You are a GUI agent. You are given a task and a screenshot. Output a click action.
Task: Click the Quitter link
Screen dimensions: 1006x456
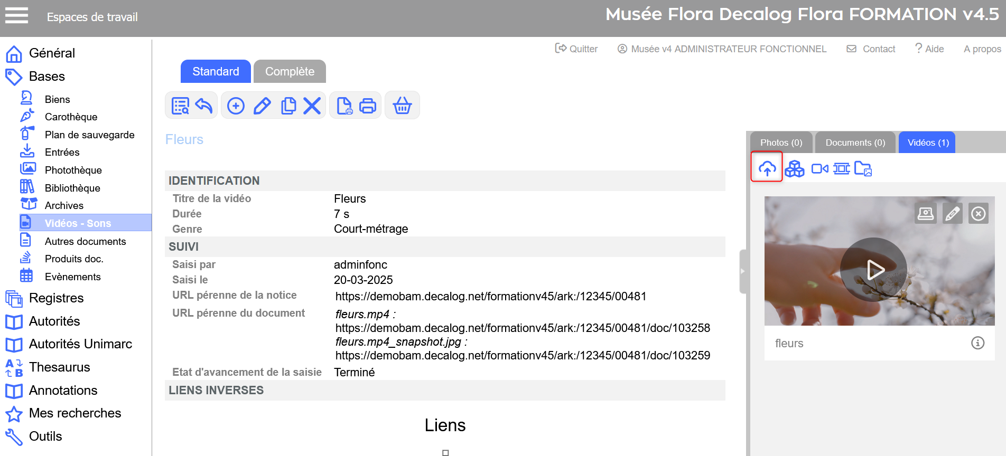577,49
